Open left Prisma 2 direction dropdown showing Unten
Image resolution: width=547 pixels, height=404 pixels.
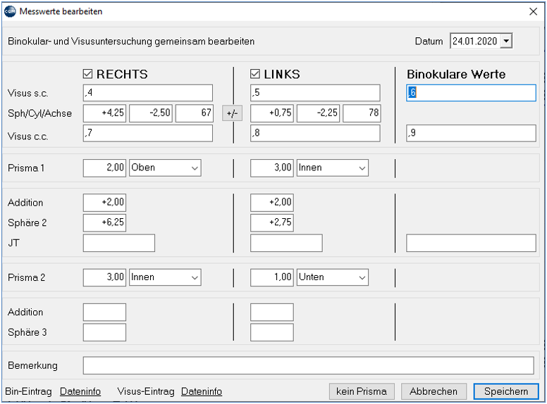333,277
